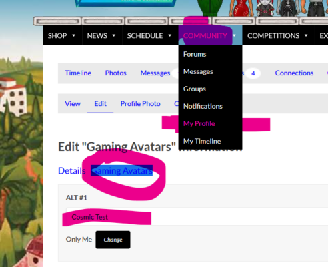
Task: Open the Profile Photo sub-tab
Action: point(140,104)
